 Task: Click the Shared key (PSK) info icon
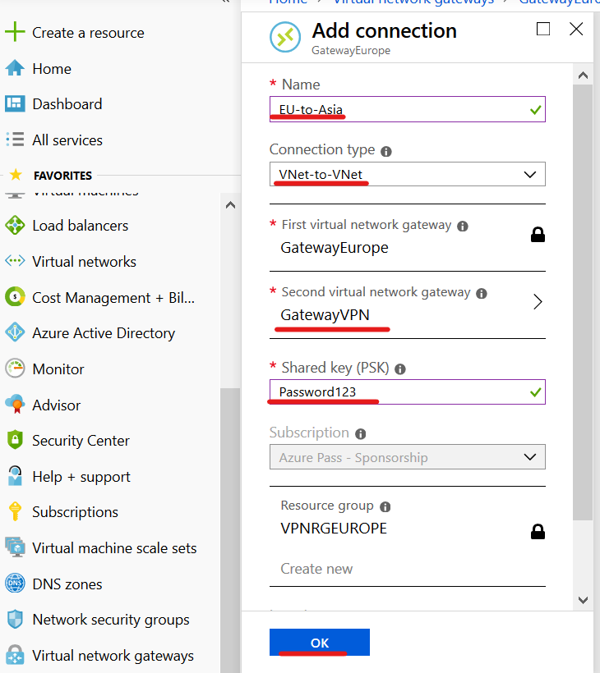[400, 369]
